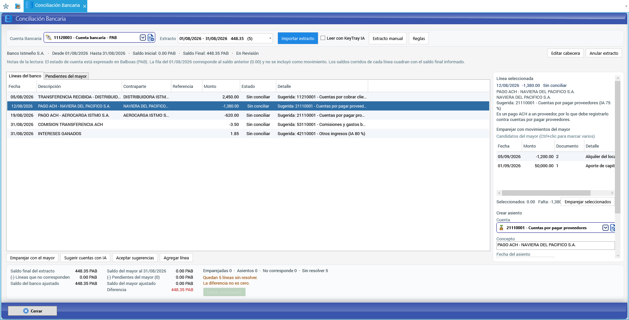Click the Cerrar conciliación button
The height and width of the screenshot is (320, 629).
224,292
